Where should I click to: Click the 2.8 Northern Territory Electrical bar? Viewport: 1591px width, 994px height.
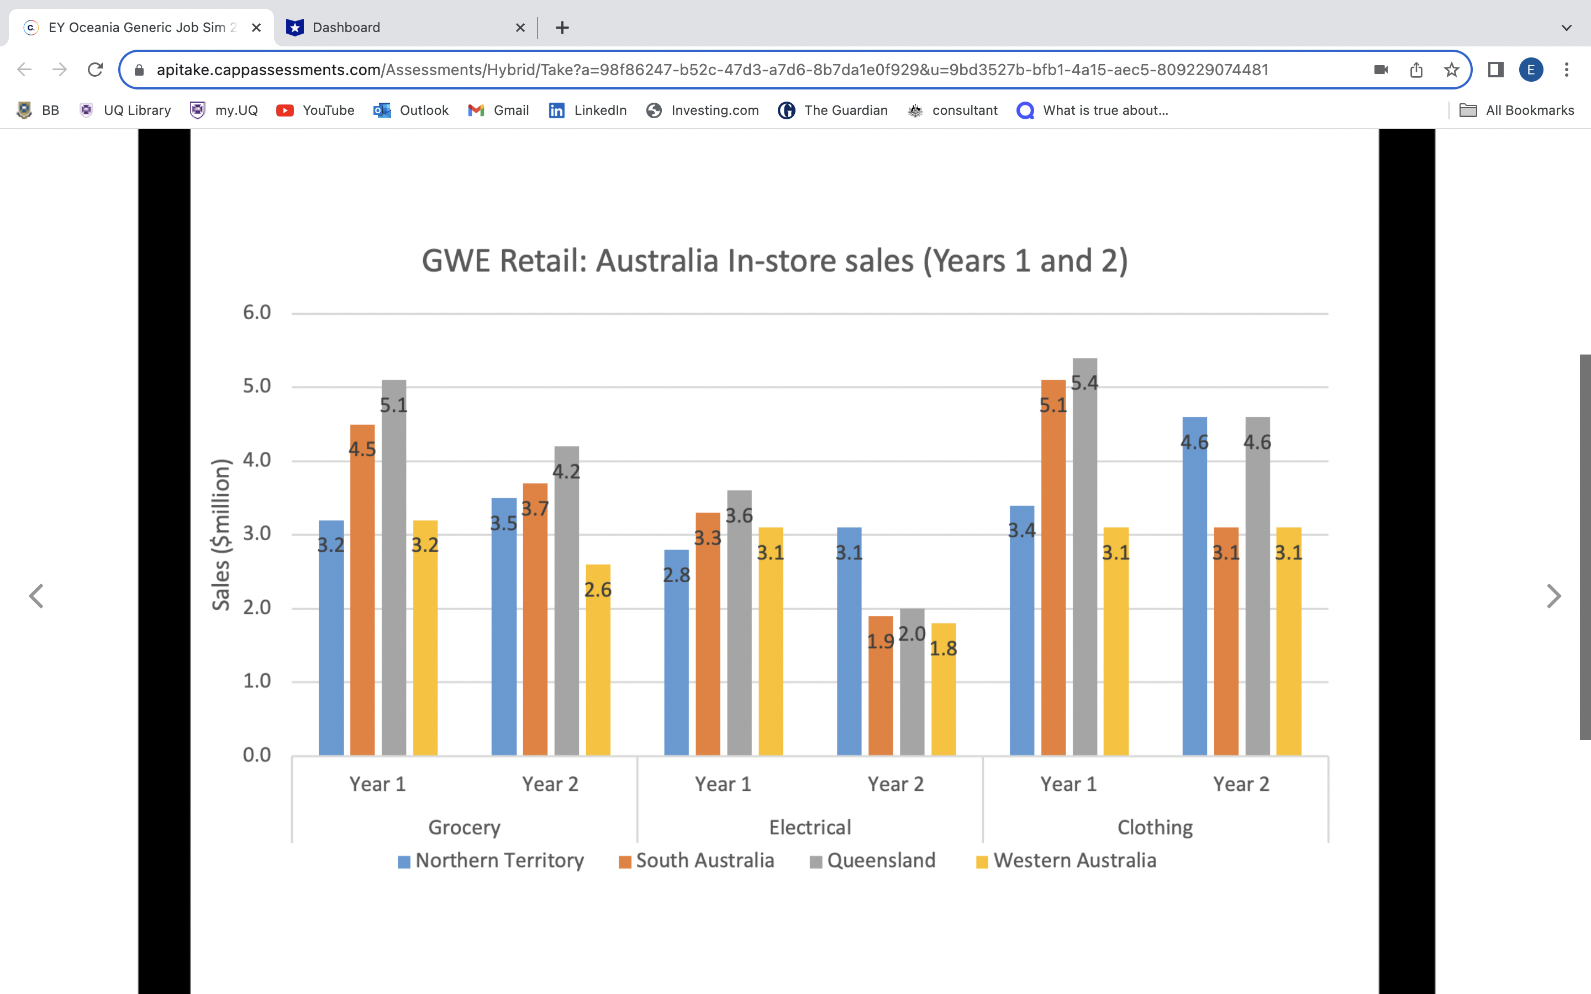click(677, 652)
